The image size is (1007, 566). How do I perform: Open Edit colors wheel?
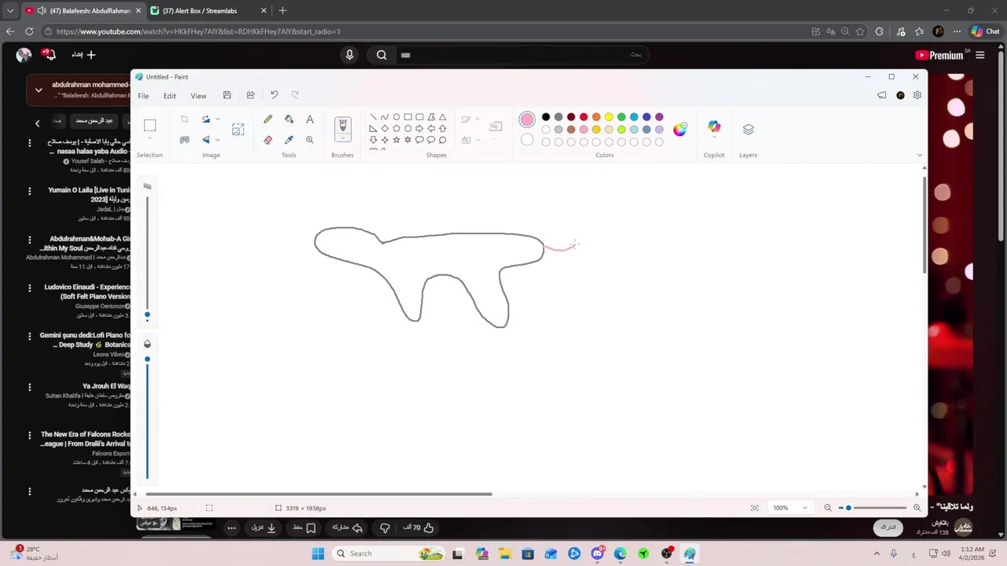click(x=680, y=130)
